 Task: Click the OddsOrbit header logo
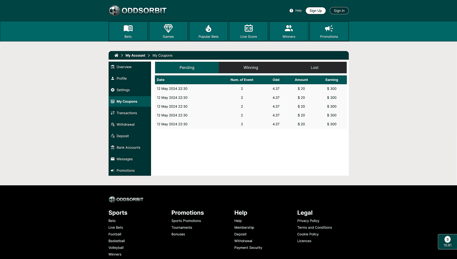pos(138,10)
